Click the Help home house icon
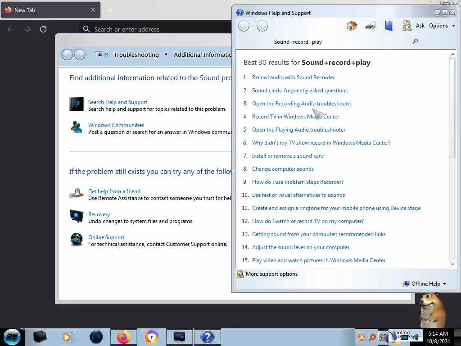The width and height of the screenshot is (461, 346). (x=352, y=26)
